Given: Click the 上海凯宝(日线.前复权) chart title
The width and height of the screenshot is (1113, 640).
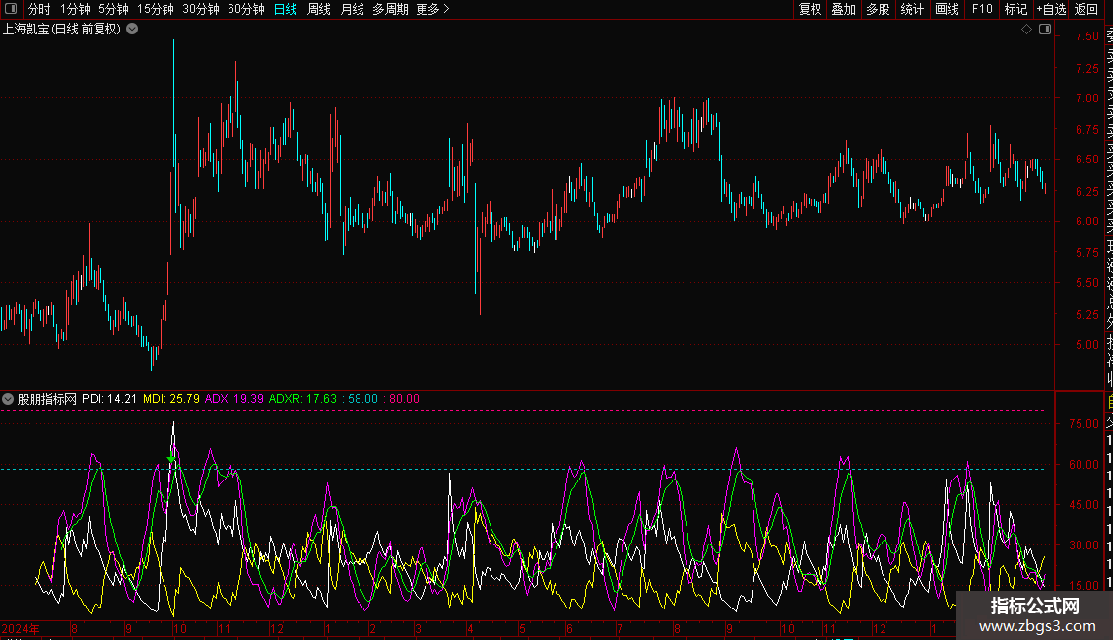Looking at the screenshot, I should coord(62,30).
